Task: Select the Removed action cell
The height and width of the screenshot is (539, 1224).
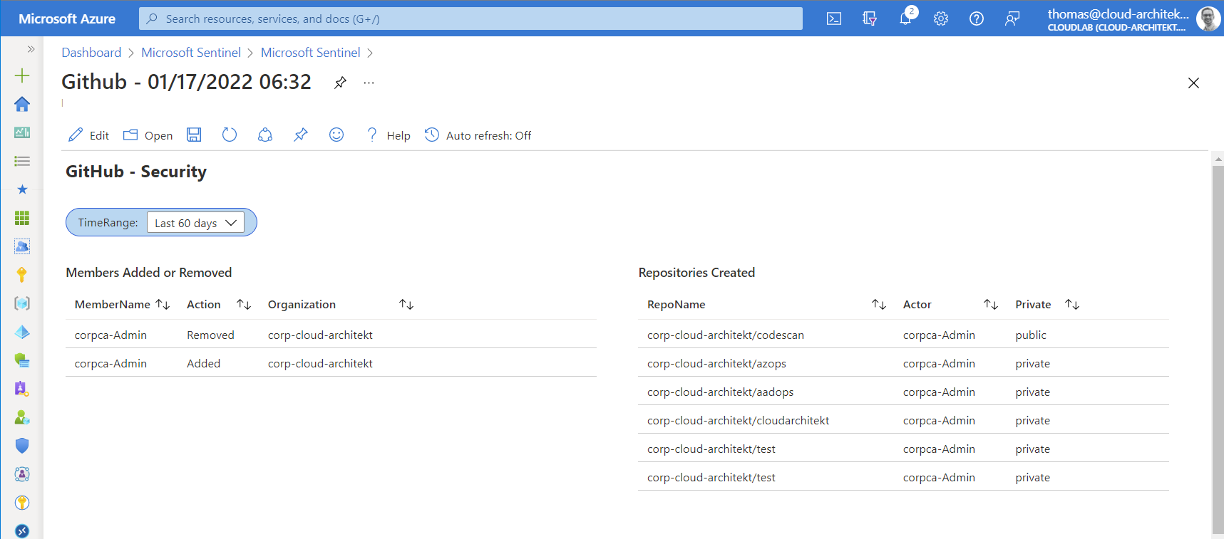Action: [210, 335]
